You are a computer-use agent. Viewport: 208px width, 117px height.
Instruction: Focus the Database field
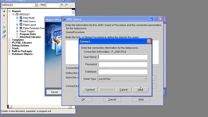pyautogui.click(x=123, y=71)
